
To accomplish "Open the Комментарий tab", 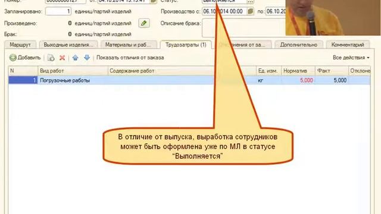I will pos(348,45).
